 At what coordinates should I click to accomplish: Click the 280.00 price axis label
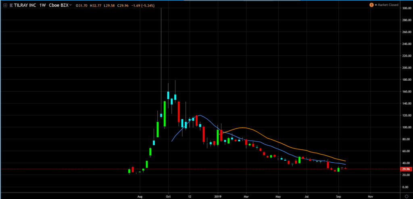pyautogui.click(x=407, y=20)
